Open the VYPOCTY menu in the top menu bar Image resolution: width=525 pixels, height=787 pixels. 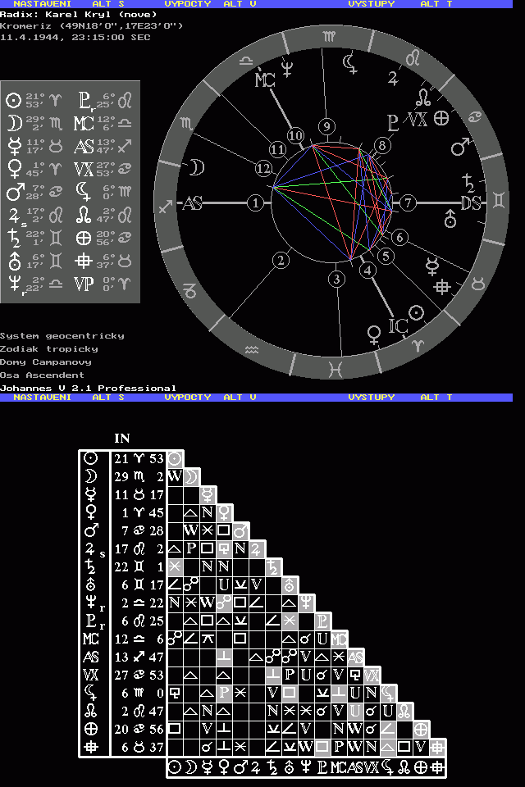pyautogui.click(x=188, y=4)
